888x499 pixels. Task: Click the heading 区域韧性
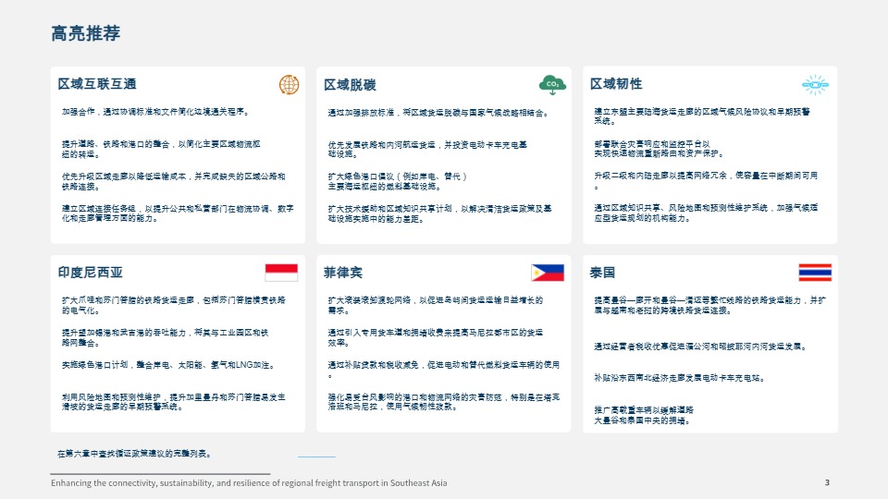click(x=616, y=84)
